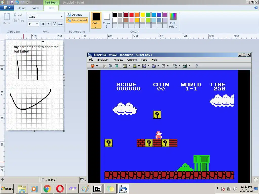This screenshot has width=259, height=194.
Task: Select Color 2 as active color
Action: tap(106, 21)
